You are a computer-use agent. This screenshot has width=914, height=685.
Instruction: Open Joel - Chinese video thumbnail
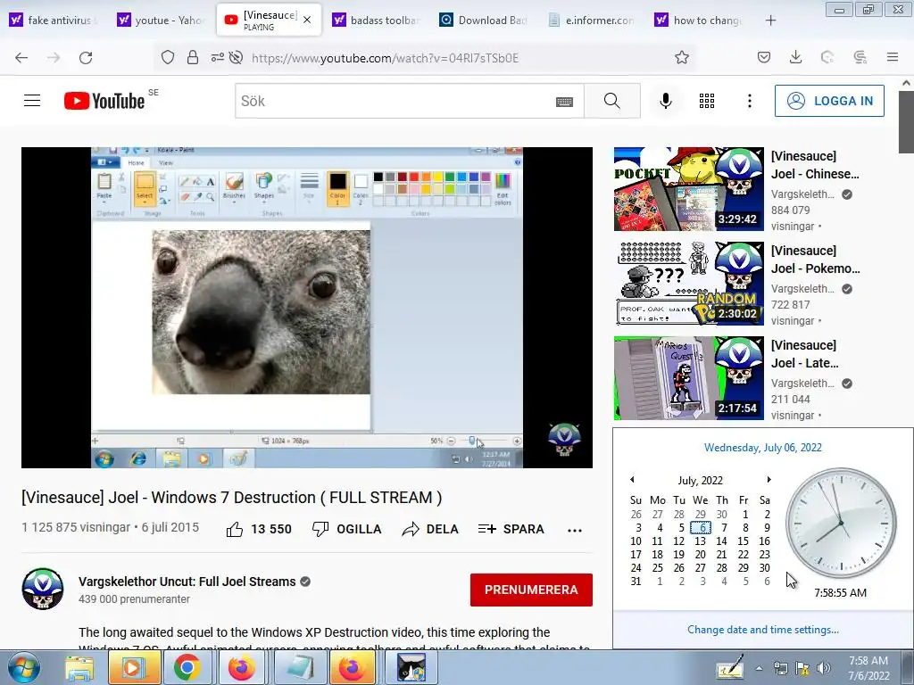[688, 189]
